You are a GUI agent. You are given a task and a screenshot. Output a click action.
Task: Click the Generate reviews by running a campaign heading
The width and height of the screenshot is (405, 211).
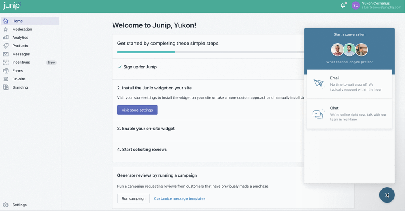[x=157, y=175]
